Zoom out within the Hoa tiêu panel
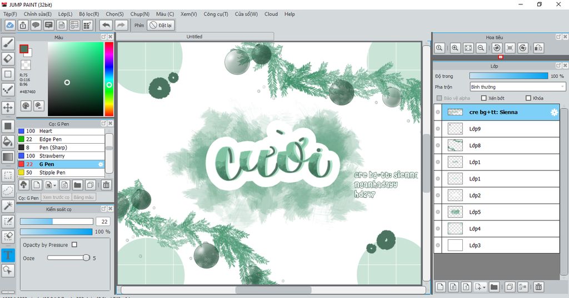Image resolution: width=569 pixels, height=298 pixels. [x=481, y=48]
